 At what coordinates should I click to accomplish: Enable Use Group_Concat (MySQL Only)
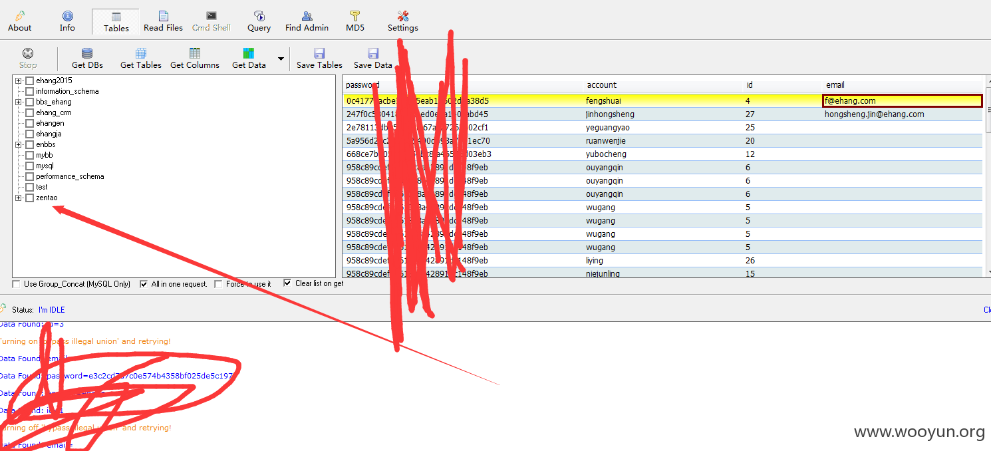pyautogui.click(x=17, y=284)
